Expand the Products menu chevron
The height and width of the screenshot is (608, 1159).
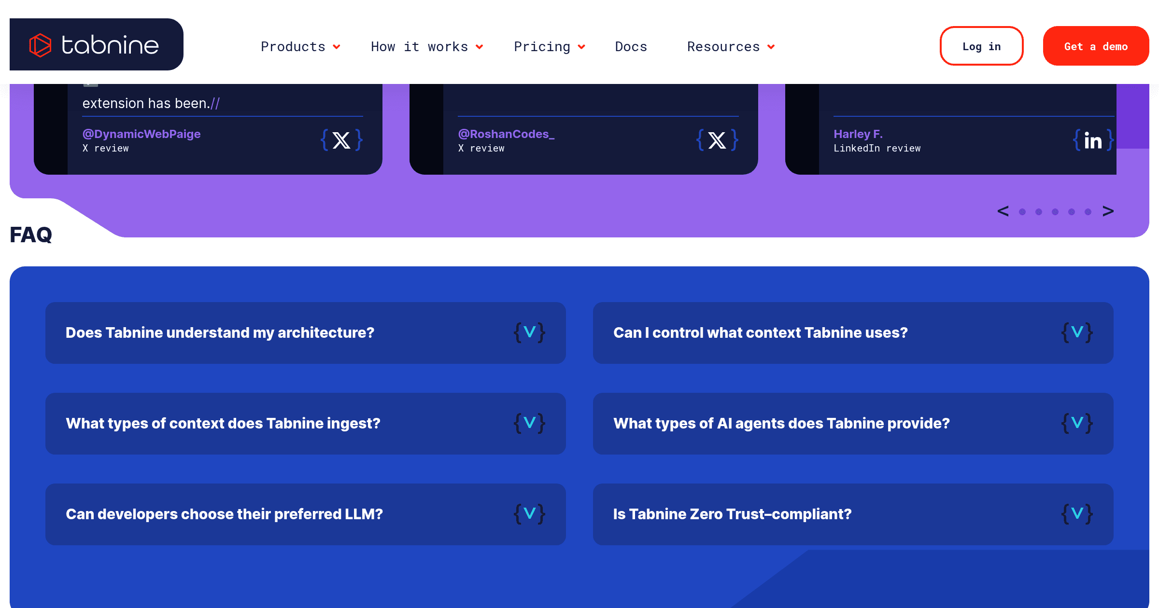pos(337,47)
